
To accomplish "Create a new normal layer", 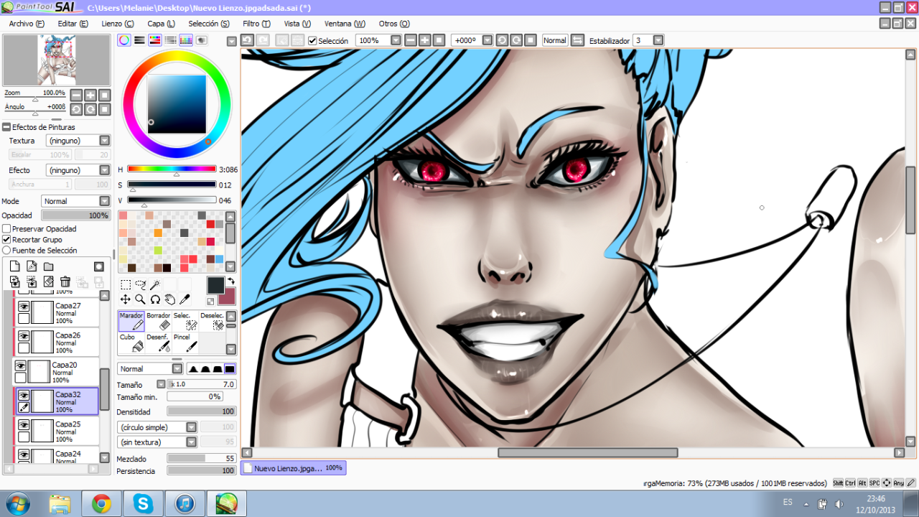I will coord(14,266).
